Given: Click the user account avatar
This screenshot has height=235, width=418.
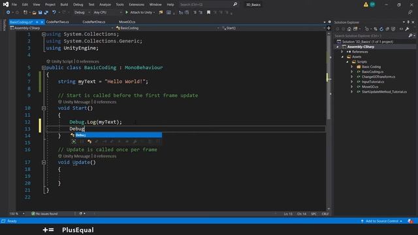Looking at the screenshot, I should point(372,5).
